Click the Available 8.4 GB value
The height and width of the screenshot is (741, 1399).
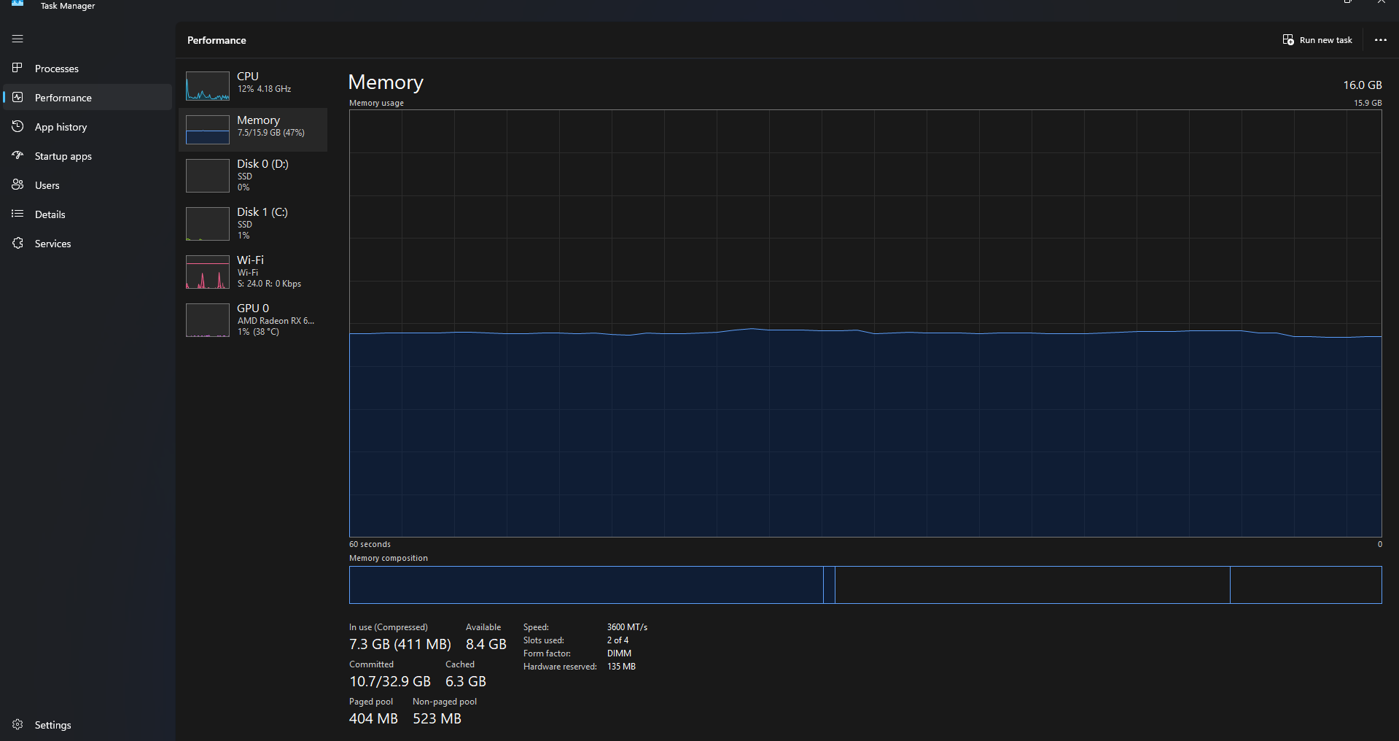pos(486,644)
